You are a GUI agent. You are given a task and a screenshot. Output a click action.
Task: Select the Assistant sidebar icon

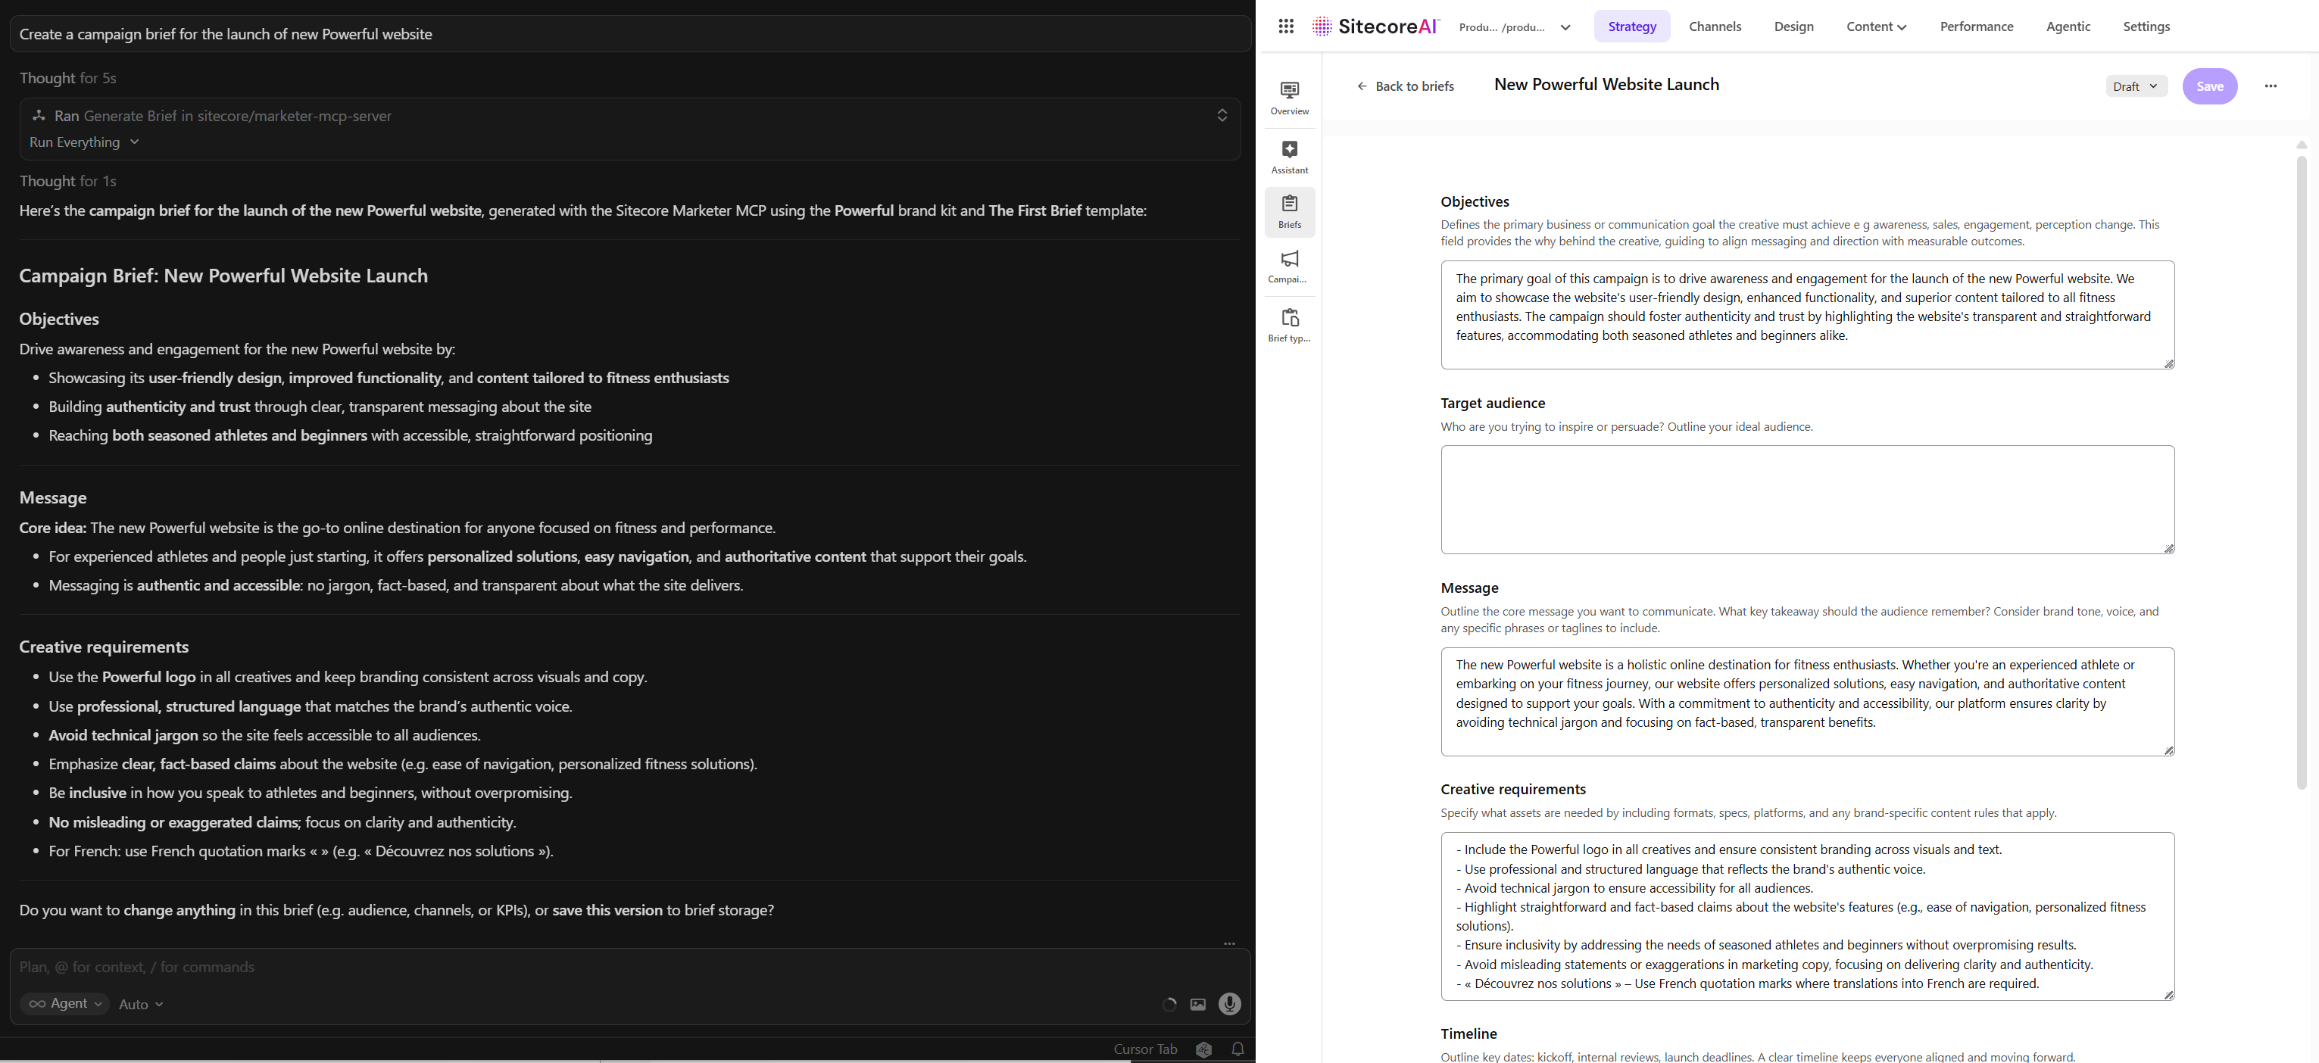[1289, 157]
